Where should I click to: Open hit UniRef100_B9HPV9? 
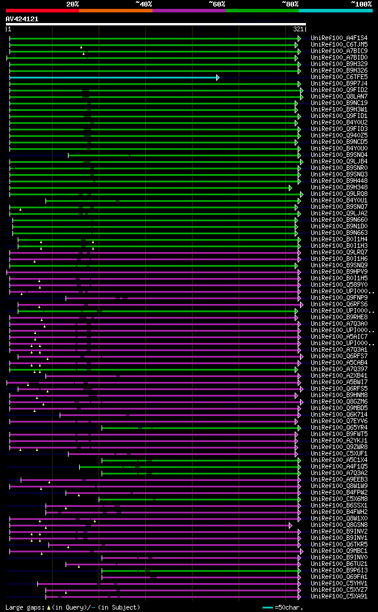[x=339, y=272]
